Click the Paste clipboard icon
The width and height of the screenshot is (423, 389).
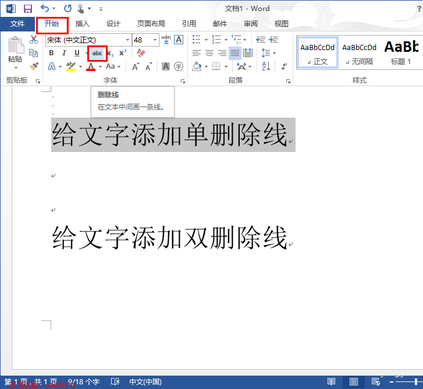tap(16, 45)
